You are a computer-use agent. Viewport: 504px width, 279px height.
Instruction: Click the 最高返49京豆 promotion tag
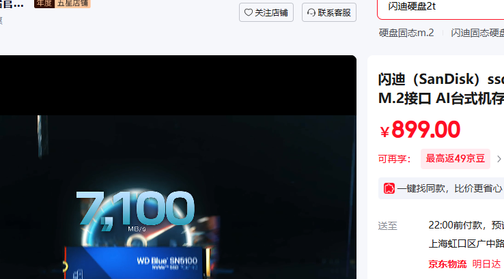(x=455, y=159)
